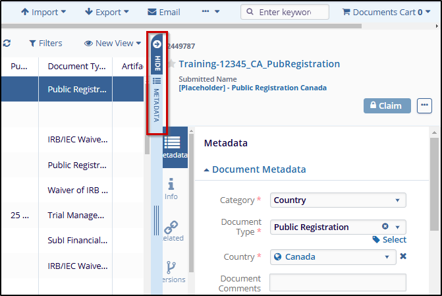Open the New View menu
This screenshot has width=442, height=296.
pyautogui.click(x=113, y=44)
